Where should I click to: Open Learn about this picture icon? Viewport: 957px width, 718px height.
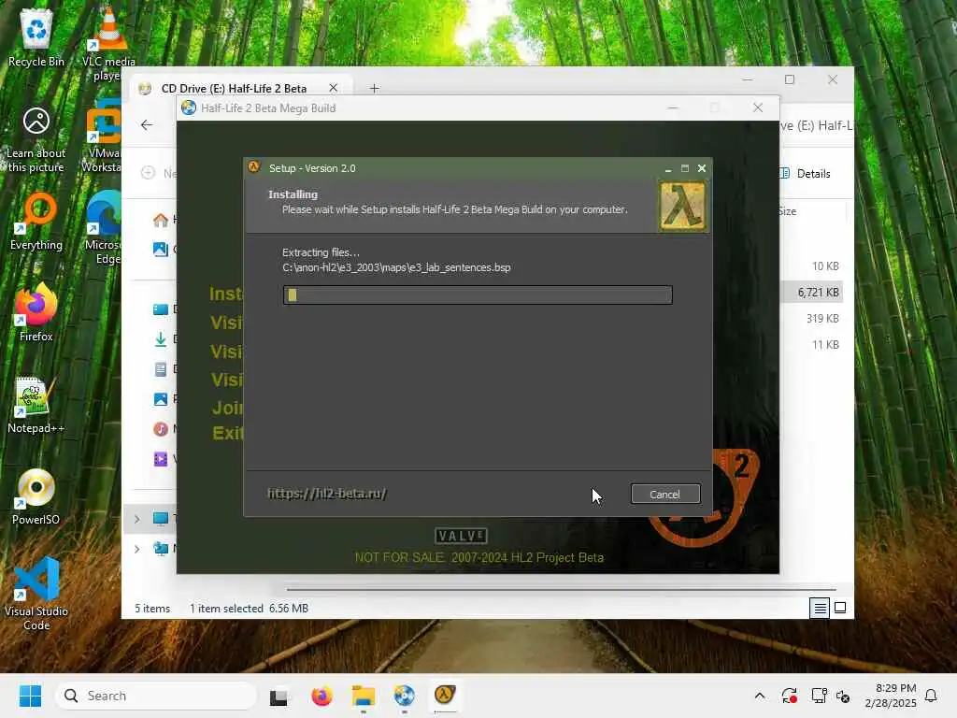click(36, 140)
